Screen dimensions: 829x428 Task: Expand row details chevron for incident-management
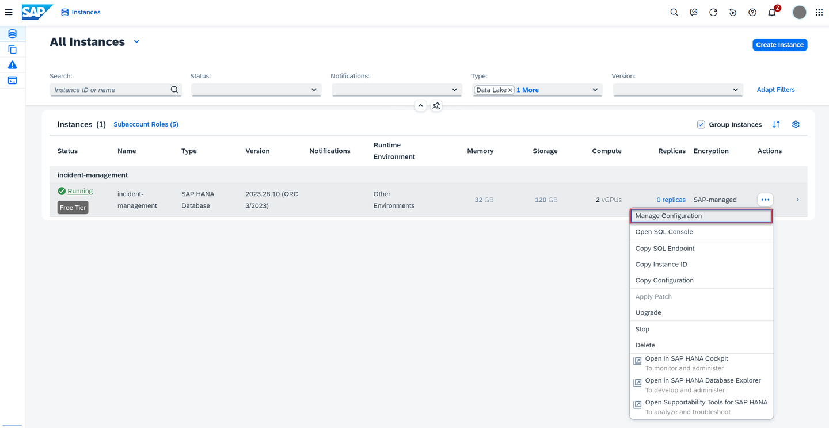click(797, 200)
